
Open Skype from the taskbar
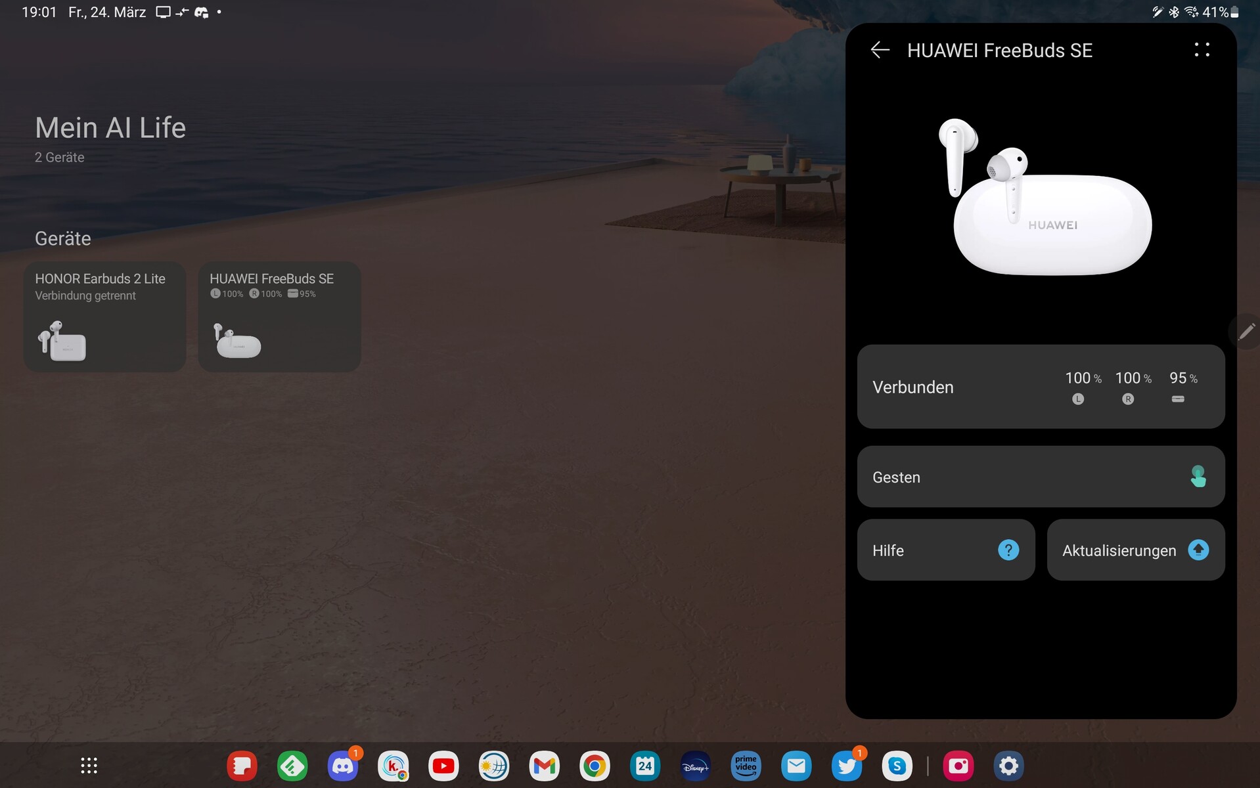pyautogui.click(x=897, y=766)
